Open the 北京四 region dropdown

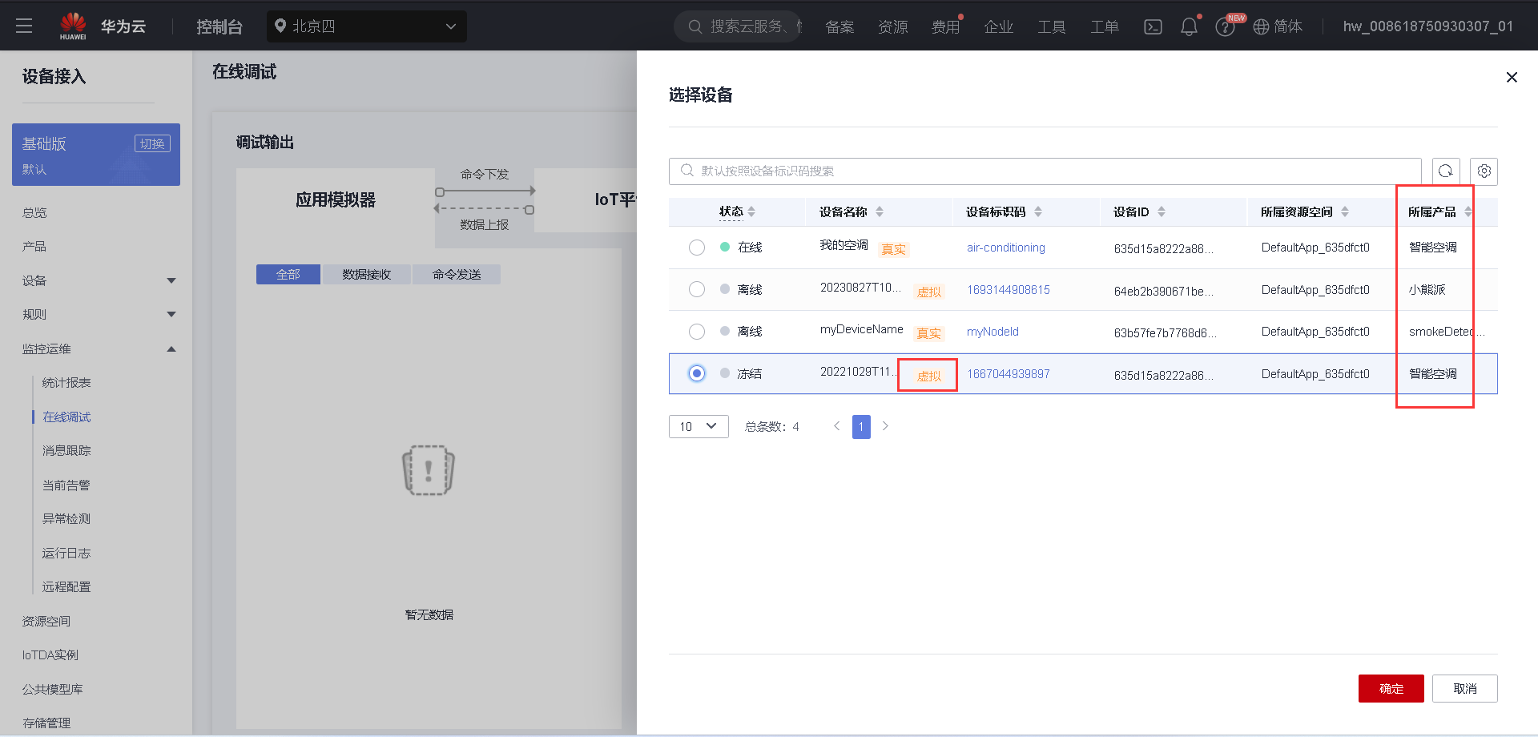[x=366, y=26]
